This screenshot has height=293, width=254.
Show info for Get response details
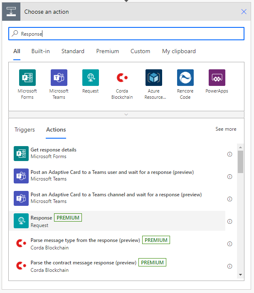point(229,154)
